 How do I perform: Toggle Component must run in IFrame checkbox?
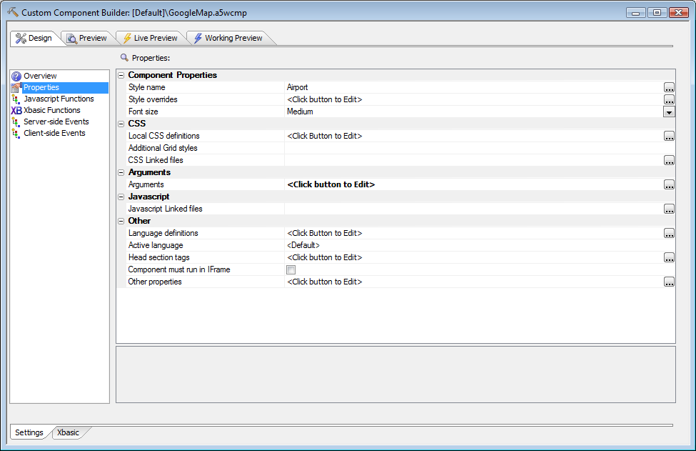[x=291, y=269]
